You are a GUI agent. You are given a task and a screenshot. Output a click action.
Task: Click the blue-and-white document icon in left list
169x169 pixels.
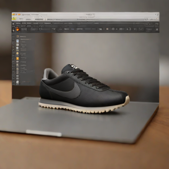click(17, 41)
